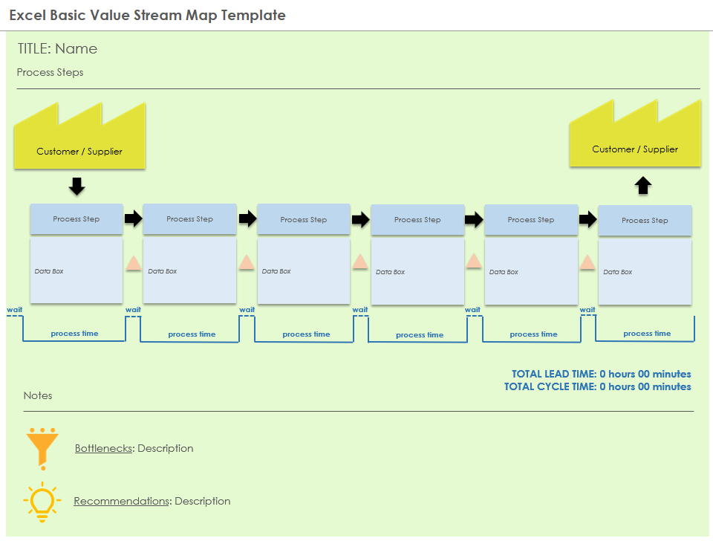Click the underlined Bottlenecks label
This screenshot has height=541, width=713.
tap(103, 448)
